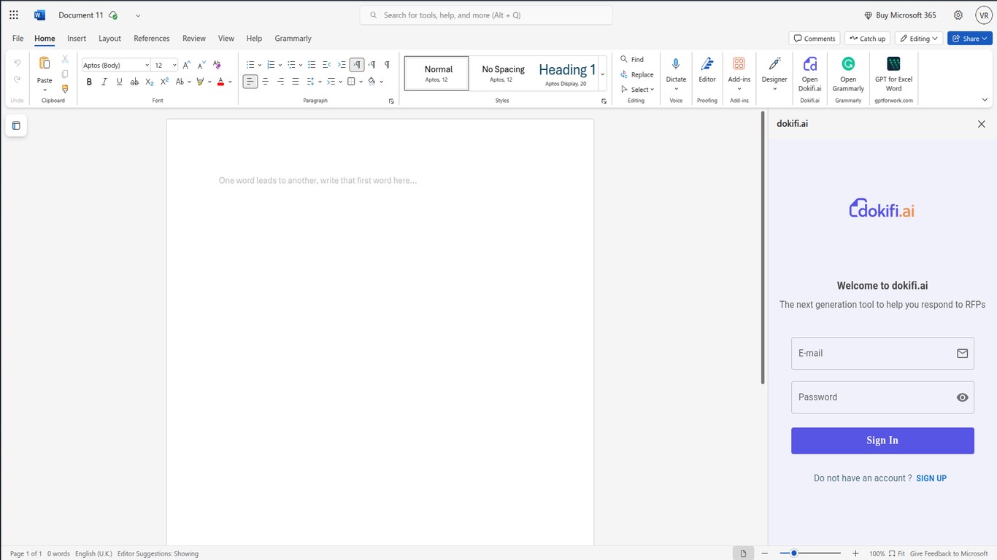Click the Catch up button
Image resolution: width=997 pixels, height=560 pixels.
coord(867,39)
